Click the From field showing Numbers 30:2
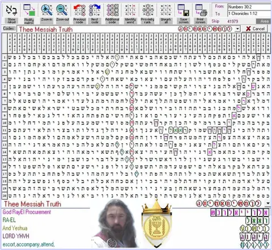The height and width of the screenshot is (250, 272). pyautogui.click(x=249, y=7)
